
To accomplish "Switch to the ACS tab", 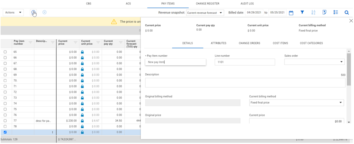I will coord(128,4).
